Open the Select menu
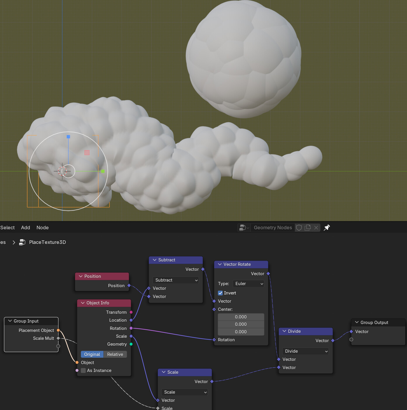 [x=8, y=228]
